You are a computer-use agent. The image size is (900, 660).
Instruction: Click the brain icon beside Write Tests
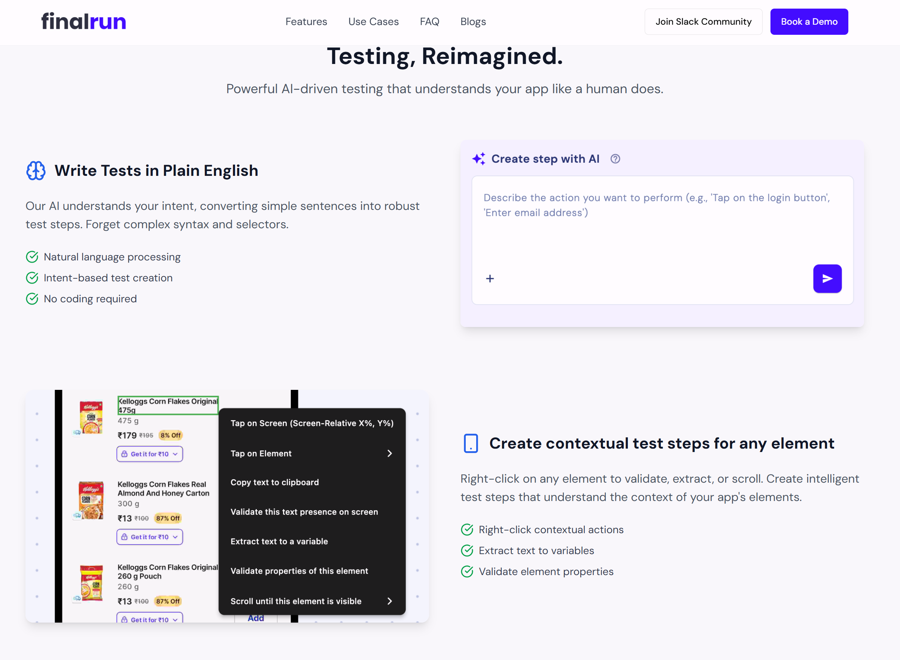point(36,171)
